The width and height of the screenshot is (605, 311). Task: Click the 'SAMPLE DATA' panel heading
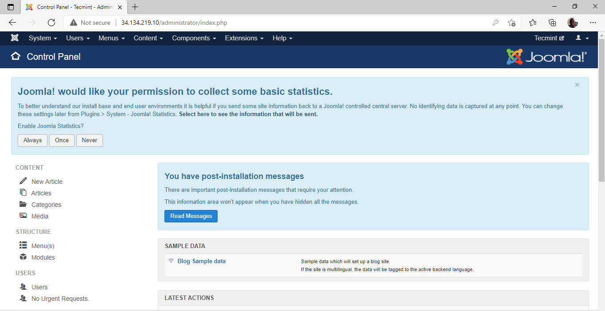[x=185, y=246]
